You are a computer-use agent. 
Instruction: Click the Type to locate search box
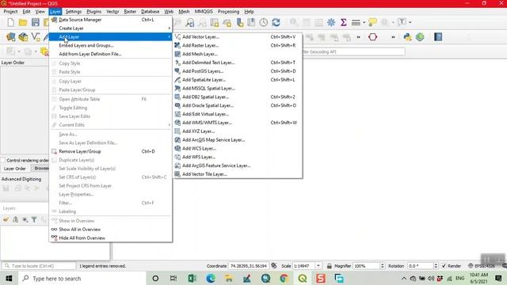(x=39, y=266)
